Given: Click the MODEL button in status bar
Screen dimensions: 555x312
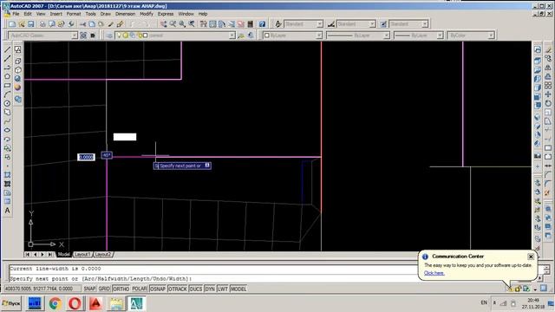Looking at the screenshot, I should coord(238,289).
